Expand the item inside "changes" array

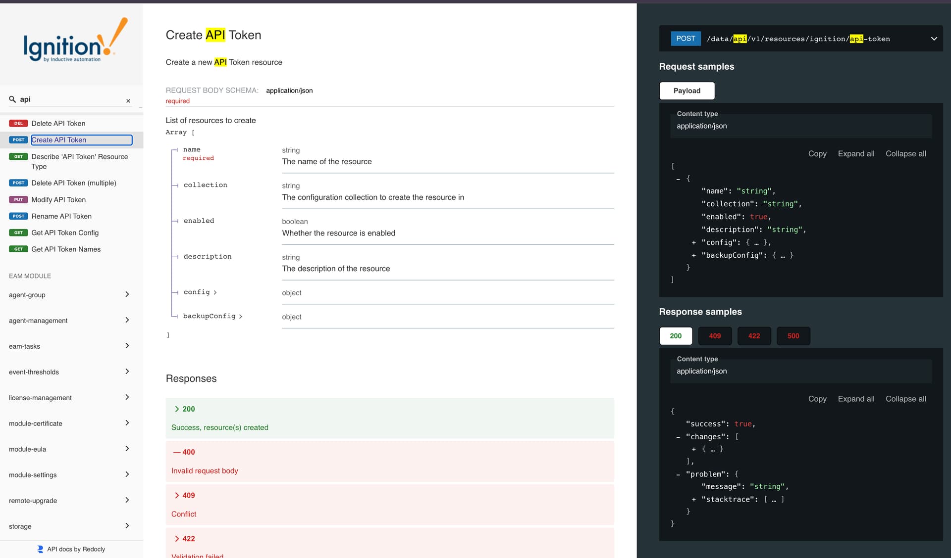pyautogui.click(x=694, y=449)
